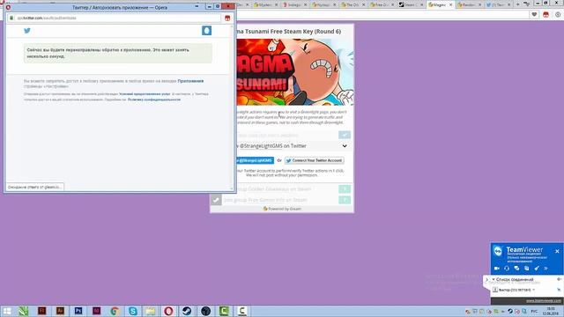Click the Steam icon in system tray

[510, 311]
